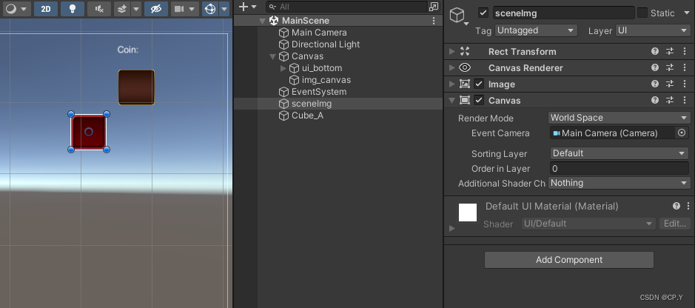
Task: Toggle scene lighting bulb icon
Action: pyautogui.click(x=73, y=9)
